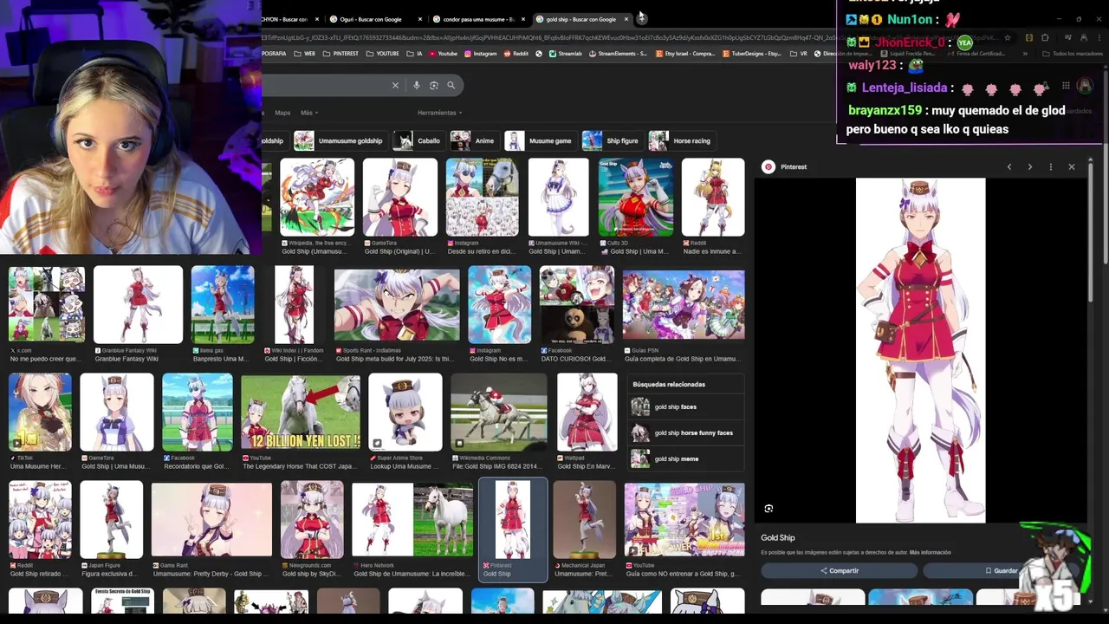Close the Pinterest image preview panel
1109x624 pixels.
click(x=1072, y=166)
